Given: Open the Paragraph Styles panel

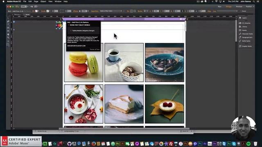Looking at the screenshot, I should pyautogui.click(x=247, y=37).
